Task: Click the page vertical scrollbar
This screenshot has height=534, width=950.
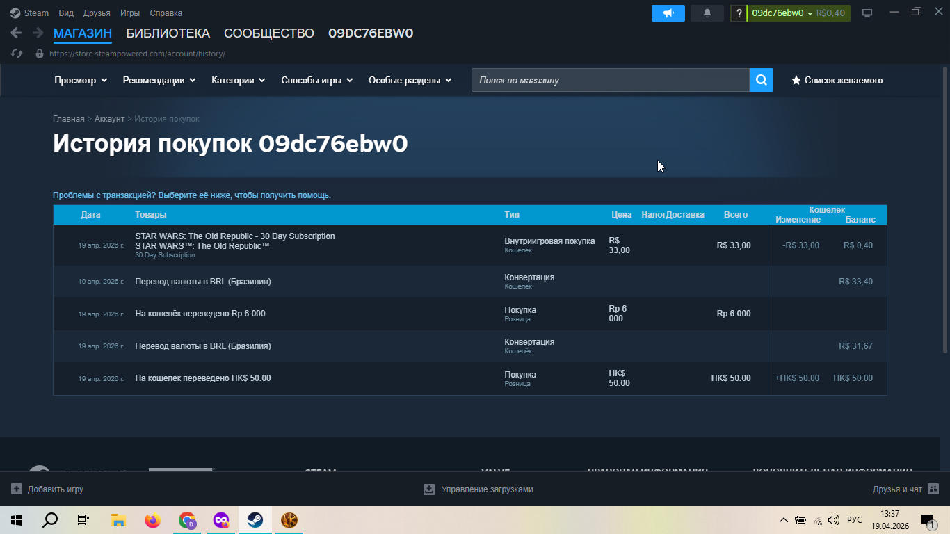Action: click(x=945, y=209)
